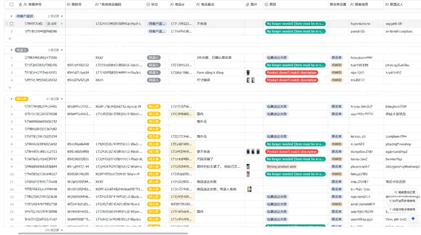Click the 待客户退货 group label tag

coord(25,16)
